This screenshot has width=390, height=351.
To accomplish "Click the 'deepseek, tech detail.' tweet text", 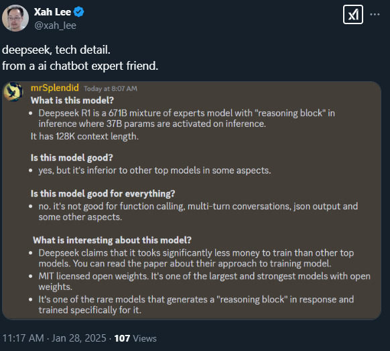I will 56,50.
